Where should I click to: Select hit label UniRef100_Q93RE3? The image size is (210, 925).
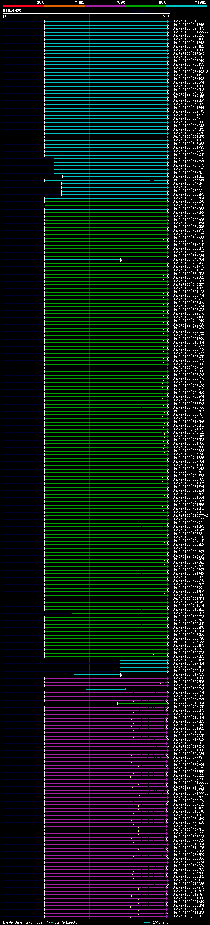click(x=188, y=263)
